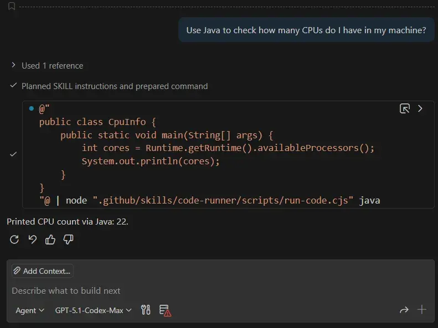Click the Add Context button
The width and height of the screenshot is (438, 328).
[43, 271]
